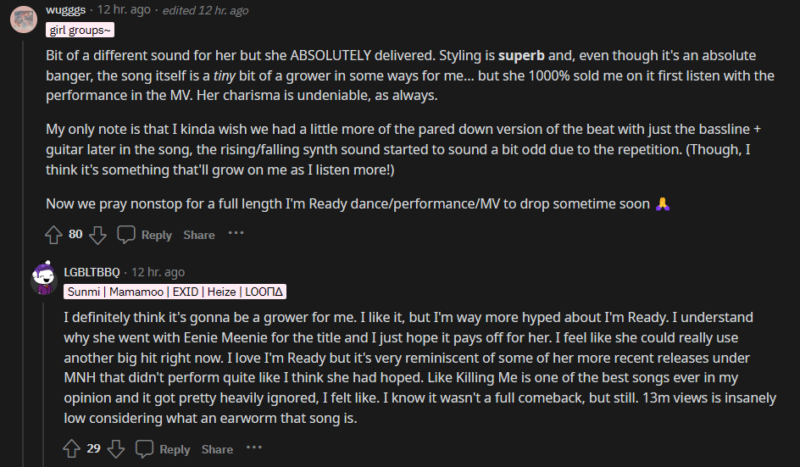Screen dimensions: 800x467
Task: Open wugggs's profile avatar
Action: 23,16
